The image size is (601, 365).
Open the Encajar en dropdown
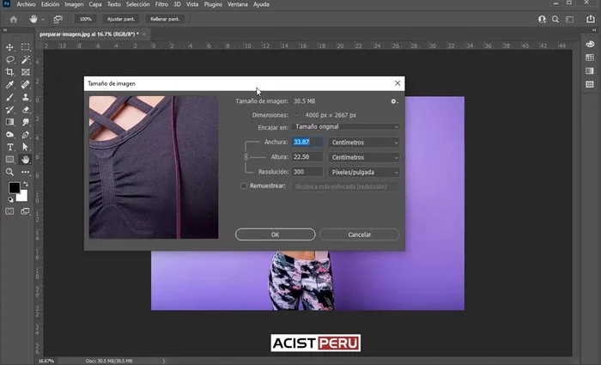345,127
